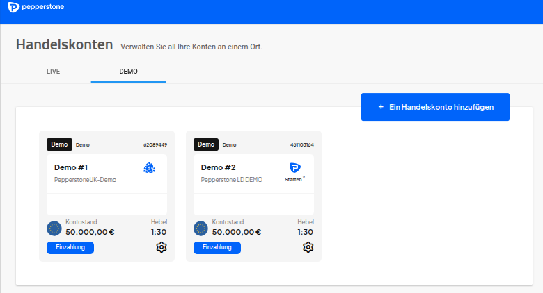The height and width of the screenshot is (293, 543).
Task: Switch to the LIVE accounts tab
Action: pos(54,72)
